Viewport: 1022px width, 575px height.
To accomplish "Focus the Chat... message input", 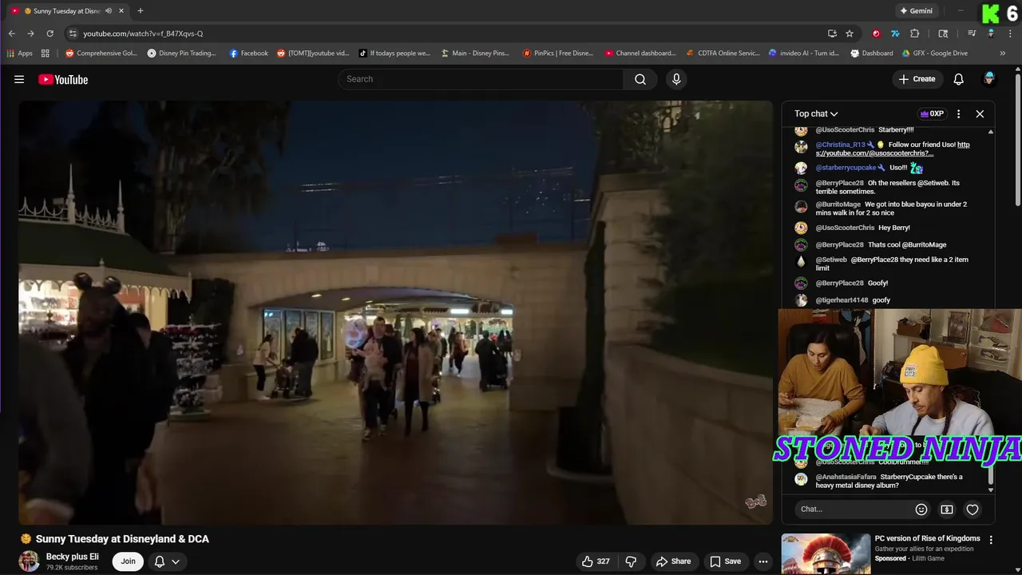I will (853, 510).
